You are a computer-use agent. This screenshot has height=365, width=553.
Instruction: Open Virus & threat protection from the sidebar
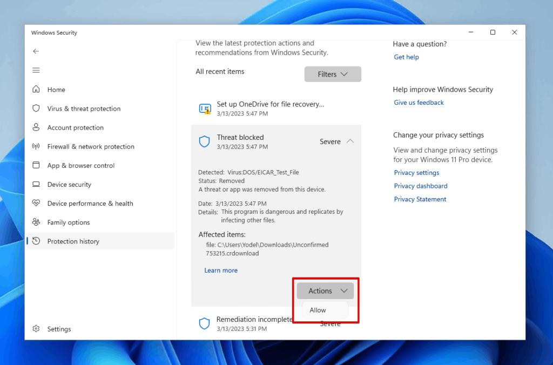83,109
